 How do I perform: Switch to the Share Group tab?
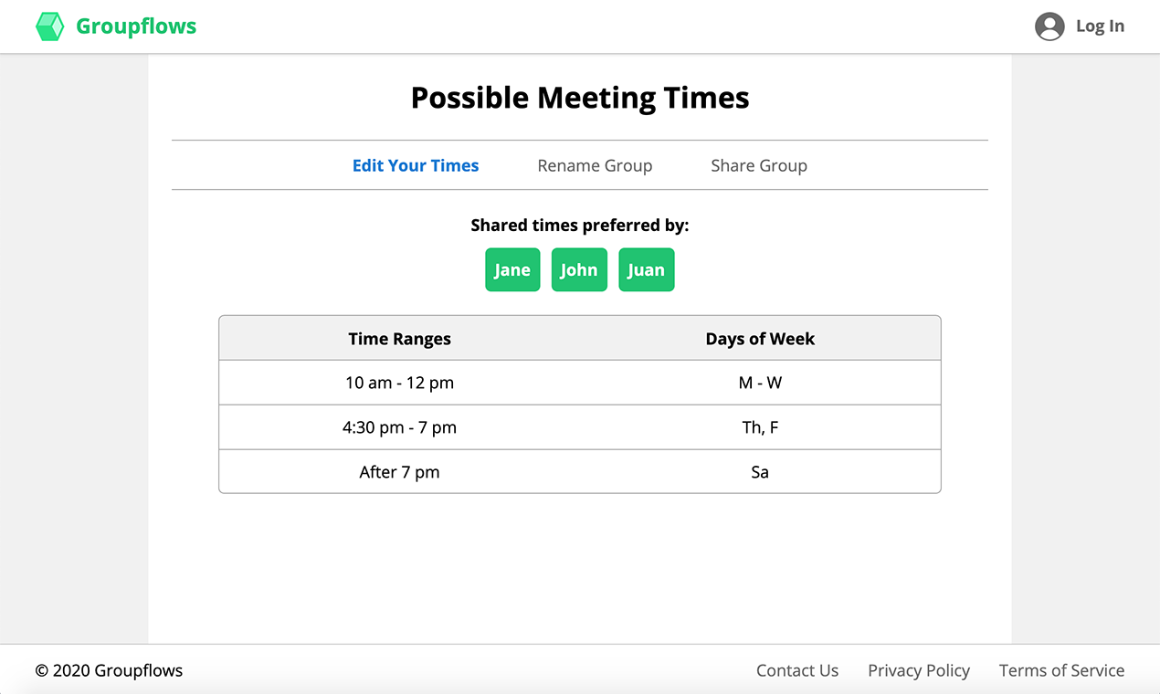tap(759, 165)
